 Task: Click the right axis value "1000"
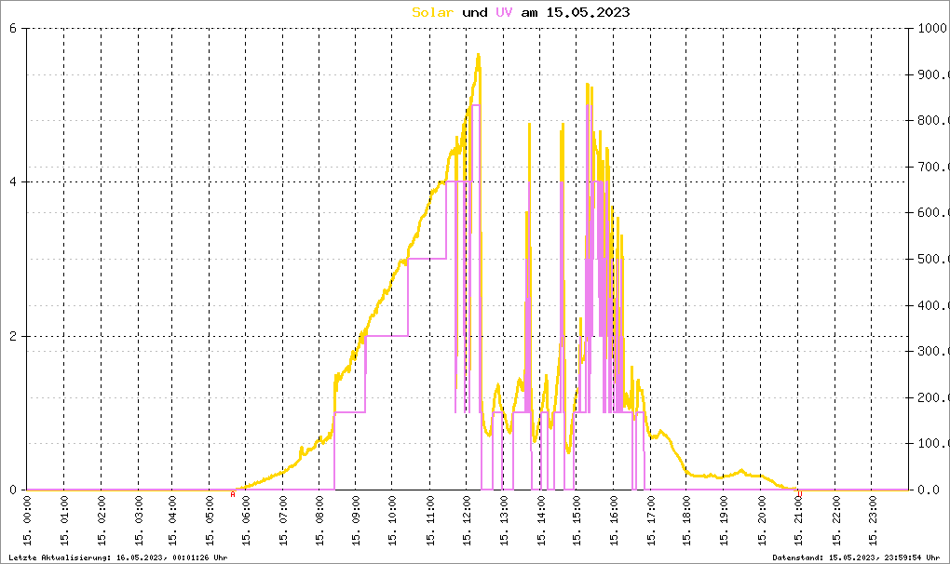(932, 28)
